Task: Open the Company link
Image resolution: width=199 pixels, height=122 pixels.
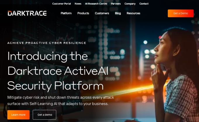Action: [x=130, y=4]
